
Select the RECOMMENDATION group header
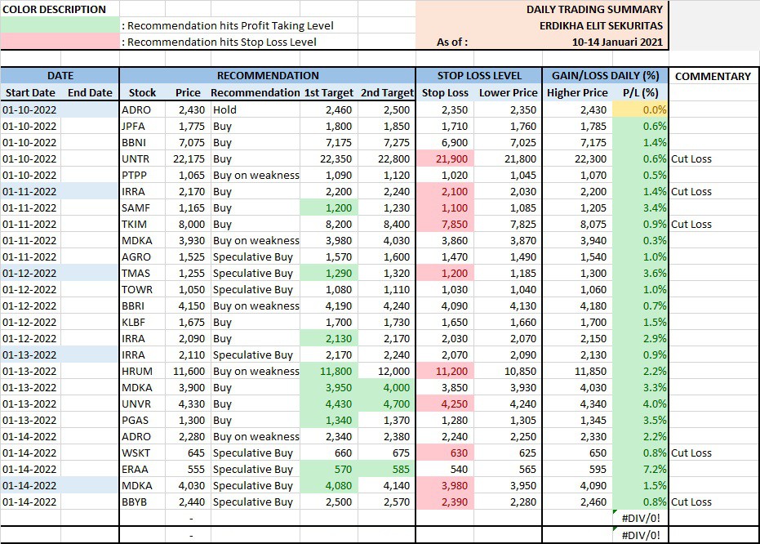(x=267, y=76)
